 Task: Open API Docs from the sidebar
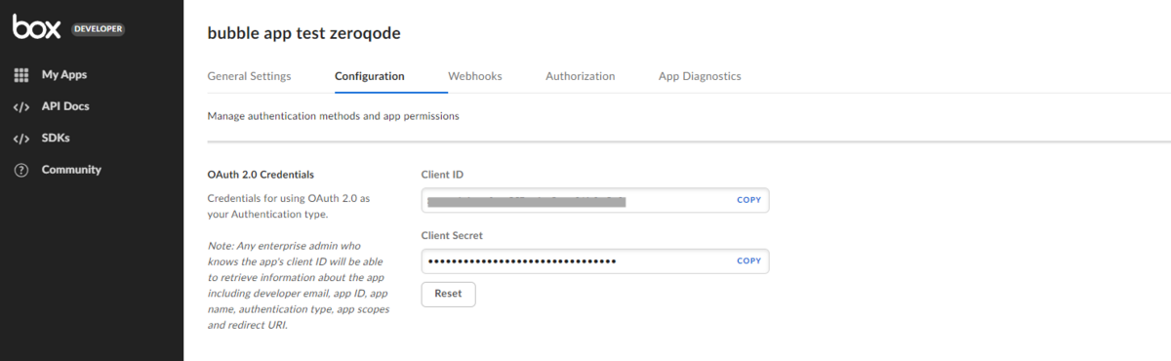pyautogui.click(x=65, y=106)
